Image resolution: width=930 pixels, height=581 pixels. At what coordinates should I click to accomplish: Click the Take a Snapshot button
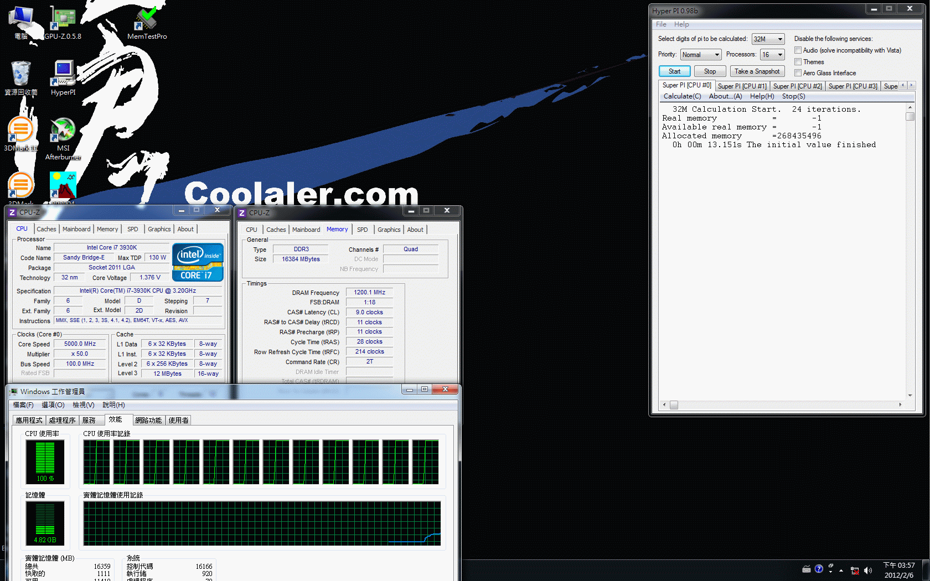(757, 71)
